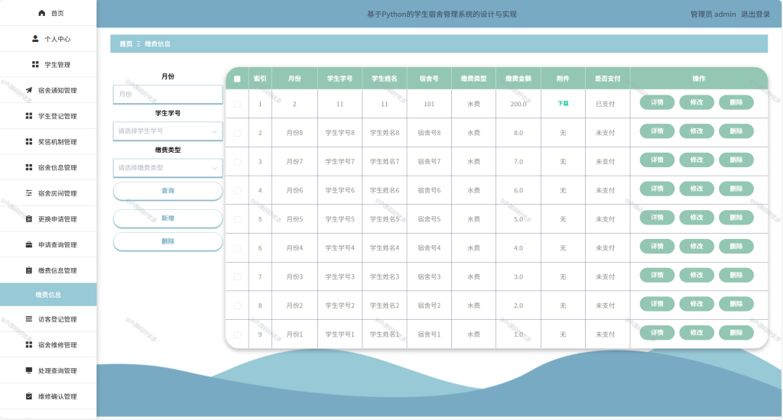Click the paper plane icon for 宿舍通知管理

coord(29,90)
